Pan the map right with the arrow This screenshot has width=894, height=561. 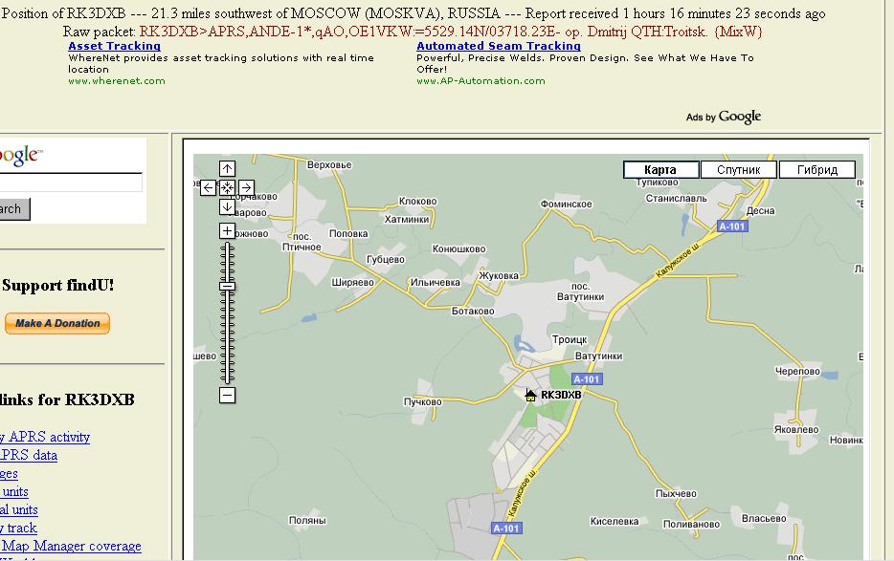(246, 187)
